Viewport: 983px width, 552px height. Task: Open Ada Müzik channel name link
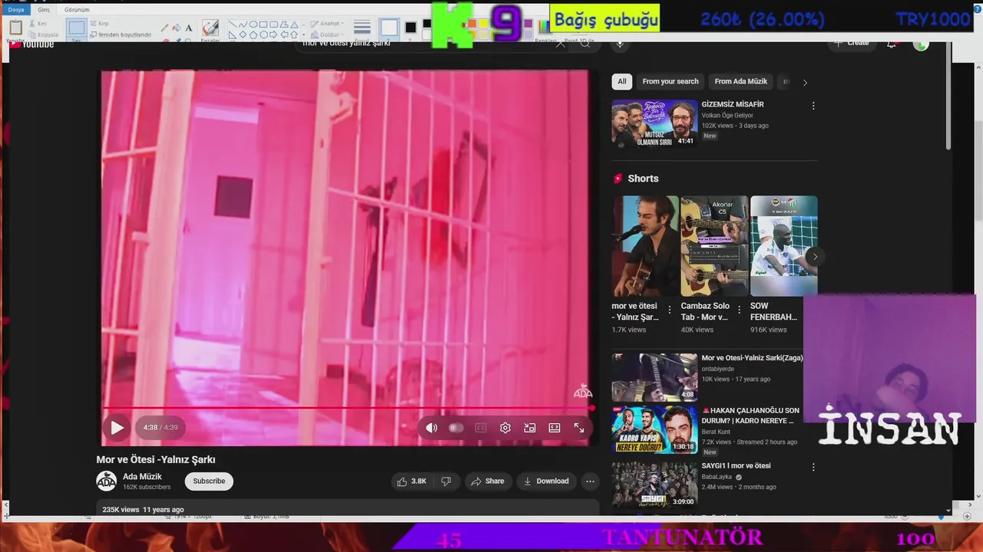click(x=142, y=477)
